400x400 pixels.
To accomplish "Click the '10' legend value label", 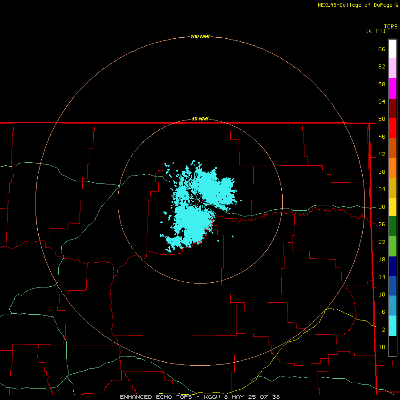I will (382, 294).
